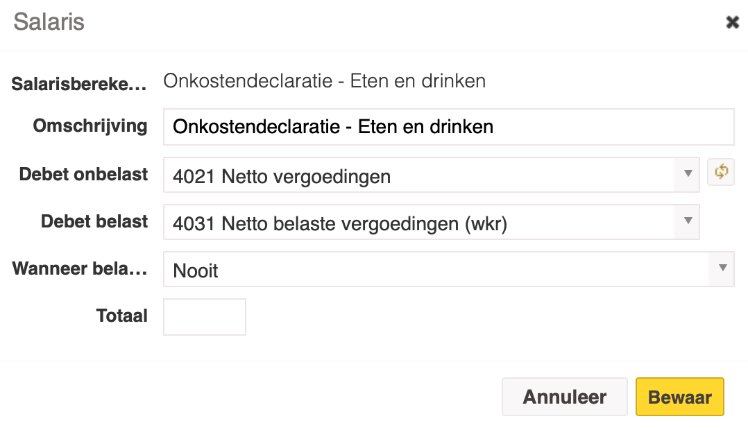Cancel with the Annuleer button

tap(564, 397)
